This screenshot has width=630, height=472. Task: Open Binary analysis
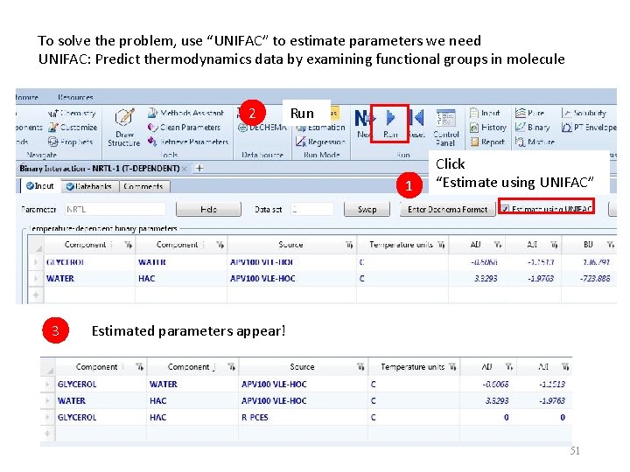pyautogui.click(x=532, y=128)
